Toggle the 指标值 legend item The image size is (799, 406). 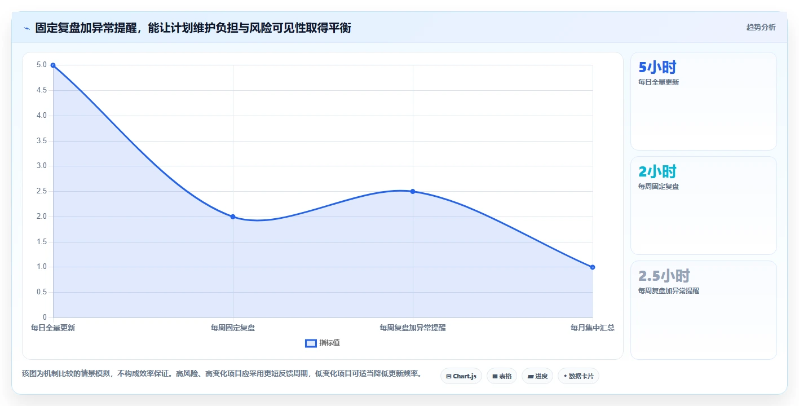coord(323,343)
